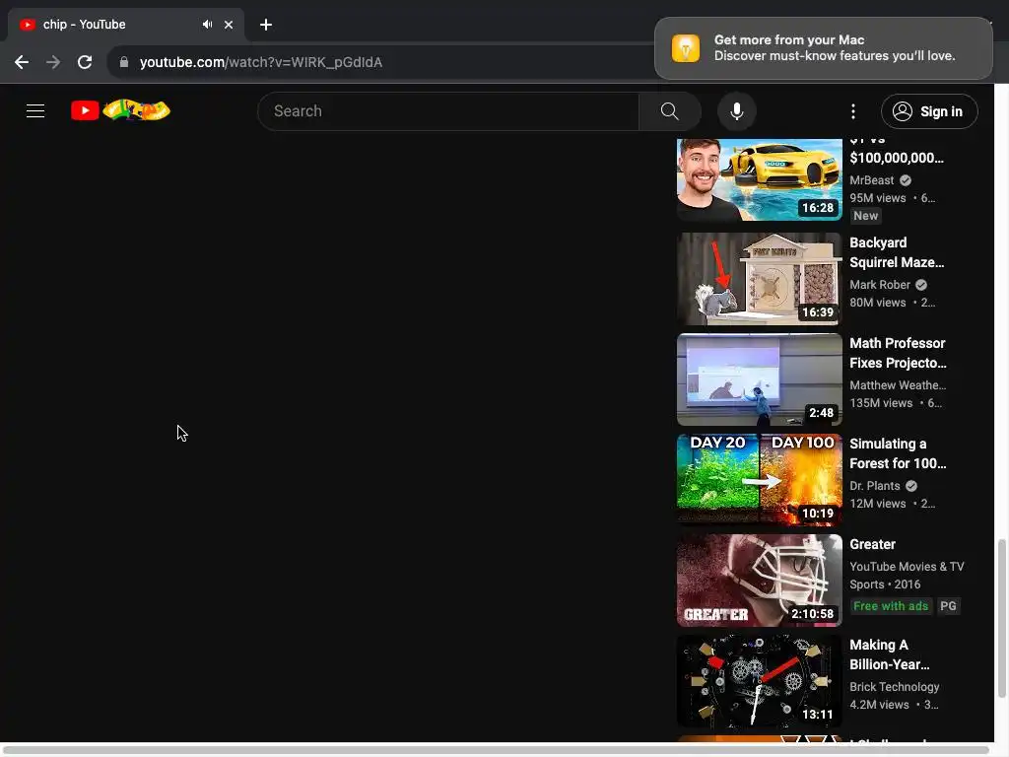Open the YouTube hamburger guide menu
The image size is (1009, 757).
(35, 110)
